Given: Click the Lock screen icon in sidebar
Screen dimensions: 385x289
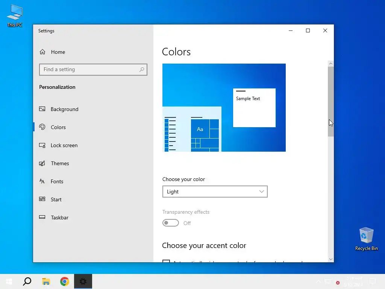Looking at the screenshot, I should click(42, 145).
